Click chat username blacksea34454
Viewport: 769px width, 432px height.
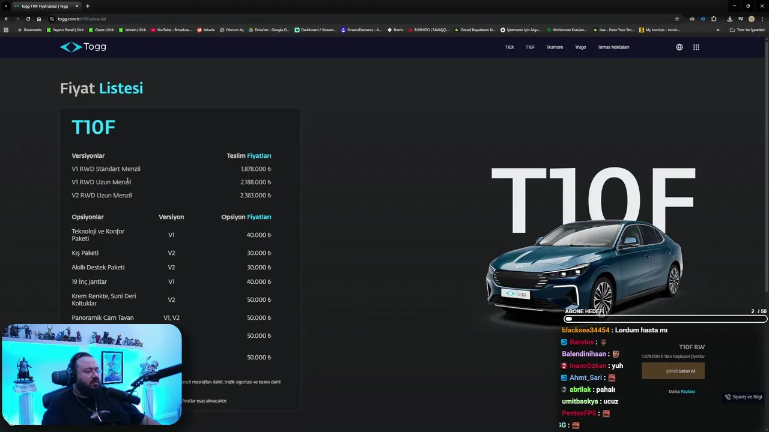[586, 330]
